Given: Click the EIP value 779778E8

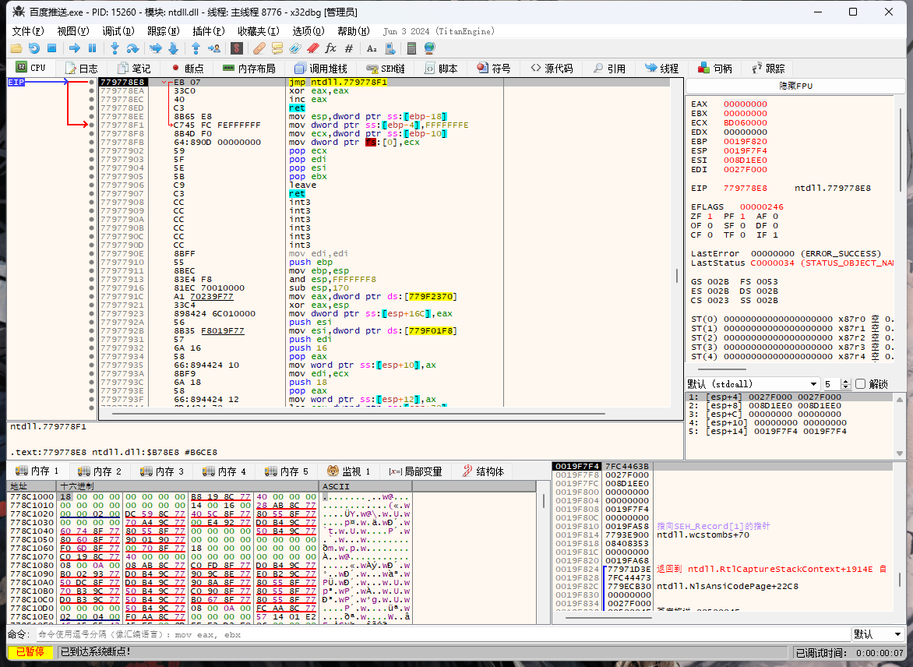Looking at the screenshot, I should coord(746,188).
